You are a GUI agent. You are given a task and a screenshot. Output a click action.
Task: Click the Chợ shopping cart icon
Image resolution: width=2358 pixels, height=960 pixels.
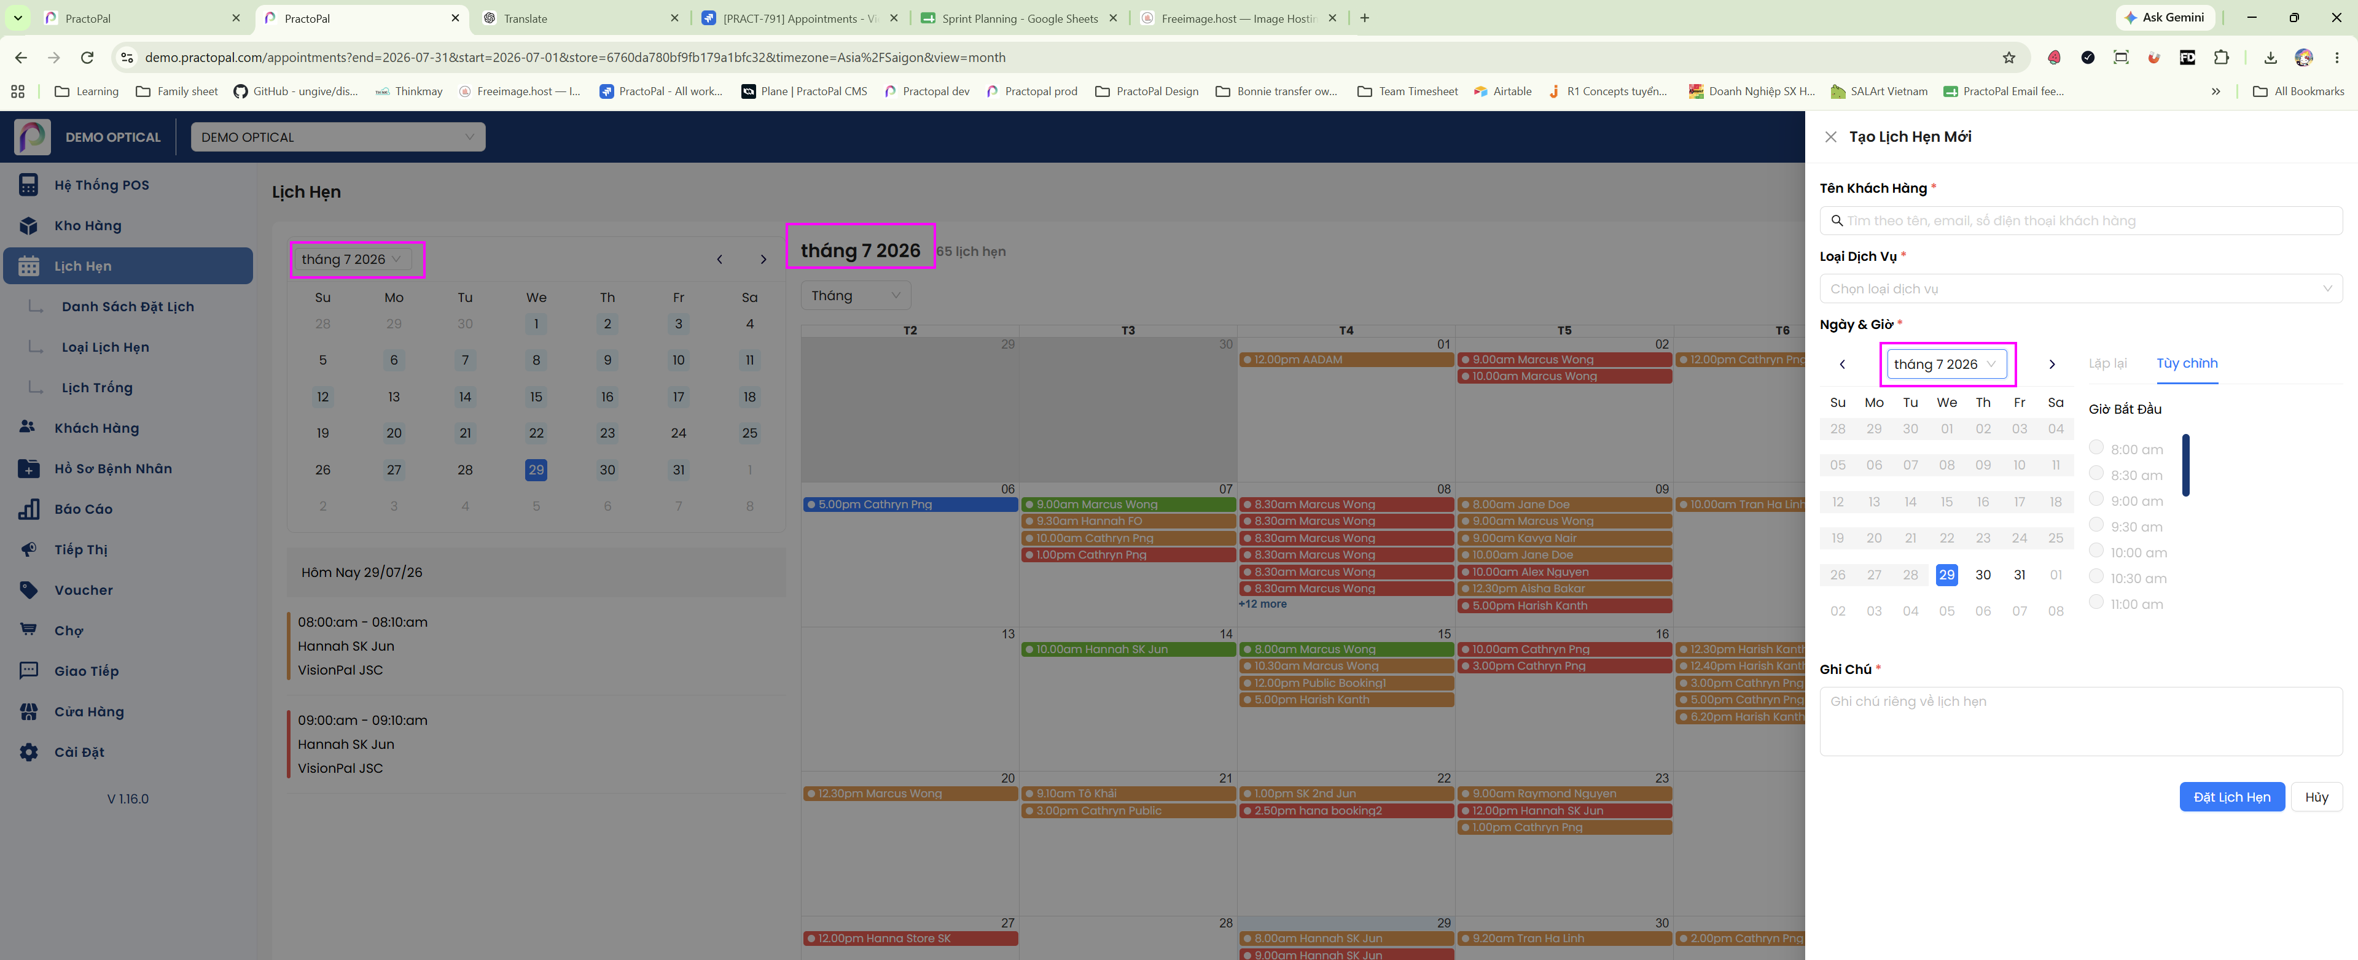point(28,630)
